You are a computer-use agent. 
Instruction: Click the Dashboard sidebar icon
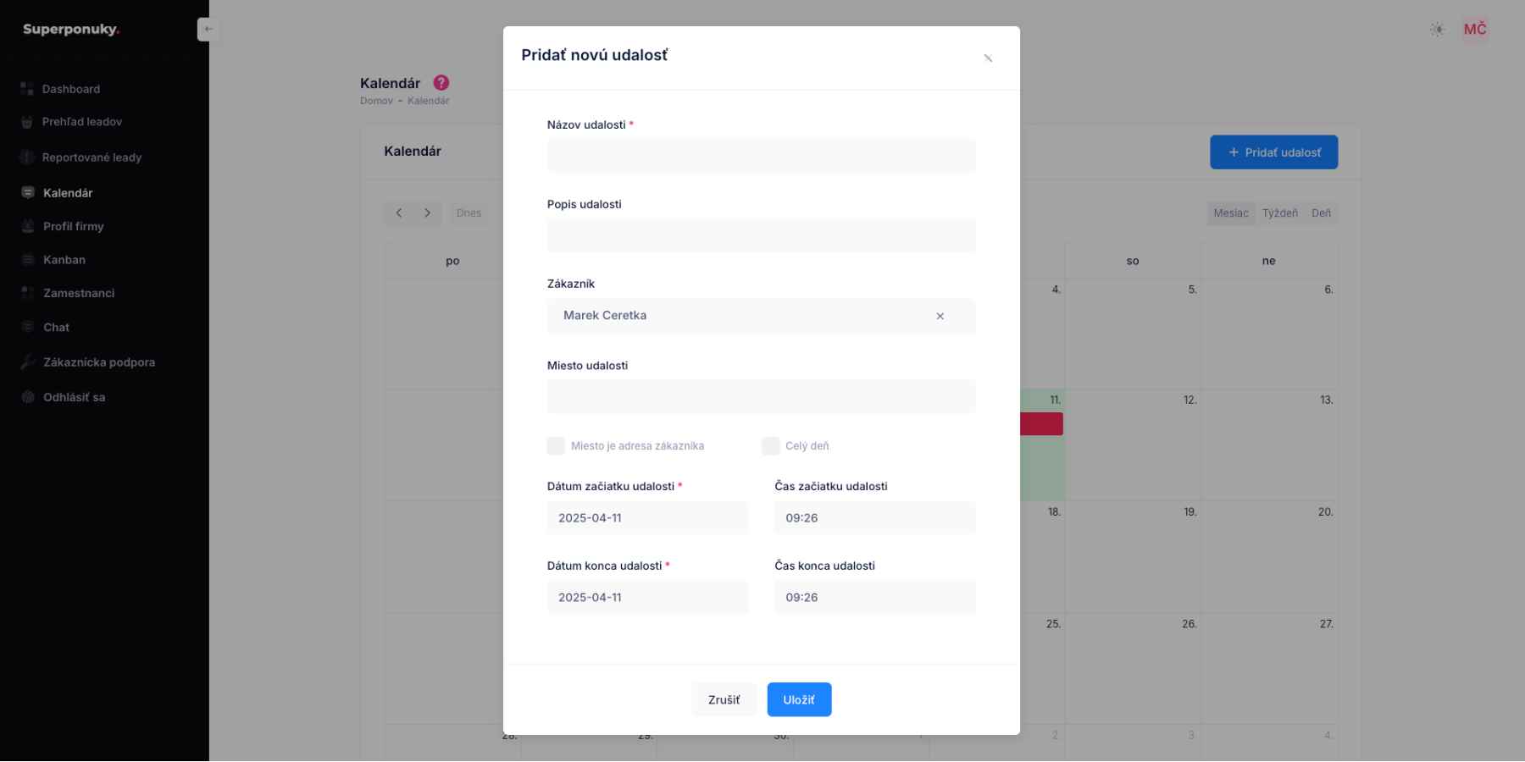pyautogui.click(x=27, y=89)
